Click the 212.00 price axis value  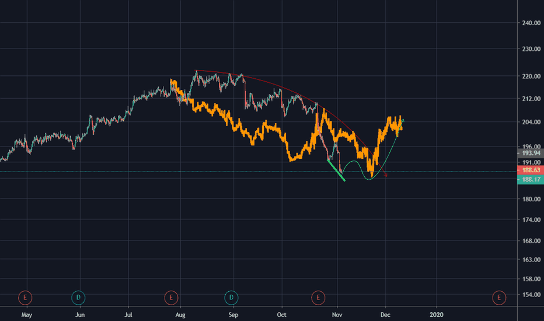[x=531, y=99]
